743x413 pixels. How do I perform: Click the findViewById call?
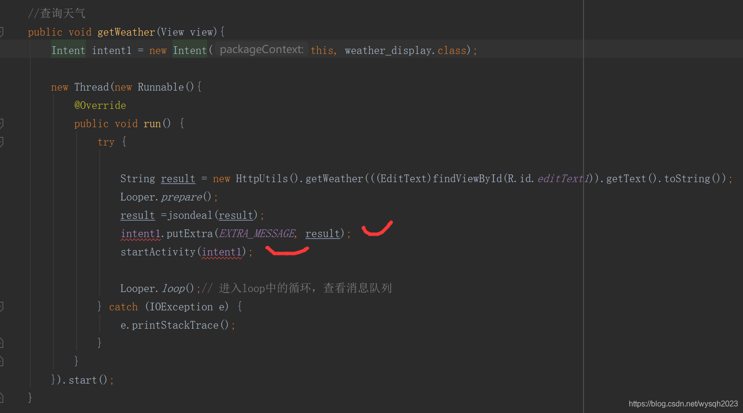467,179
